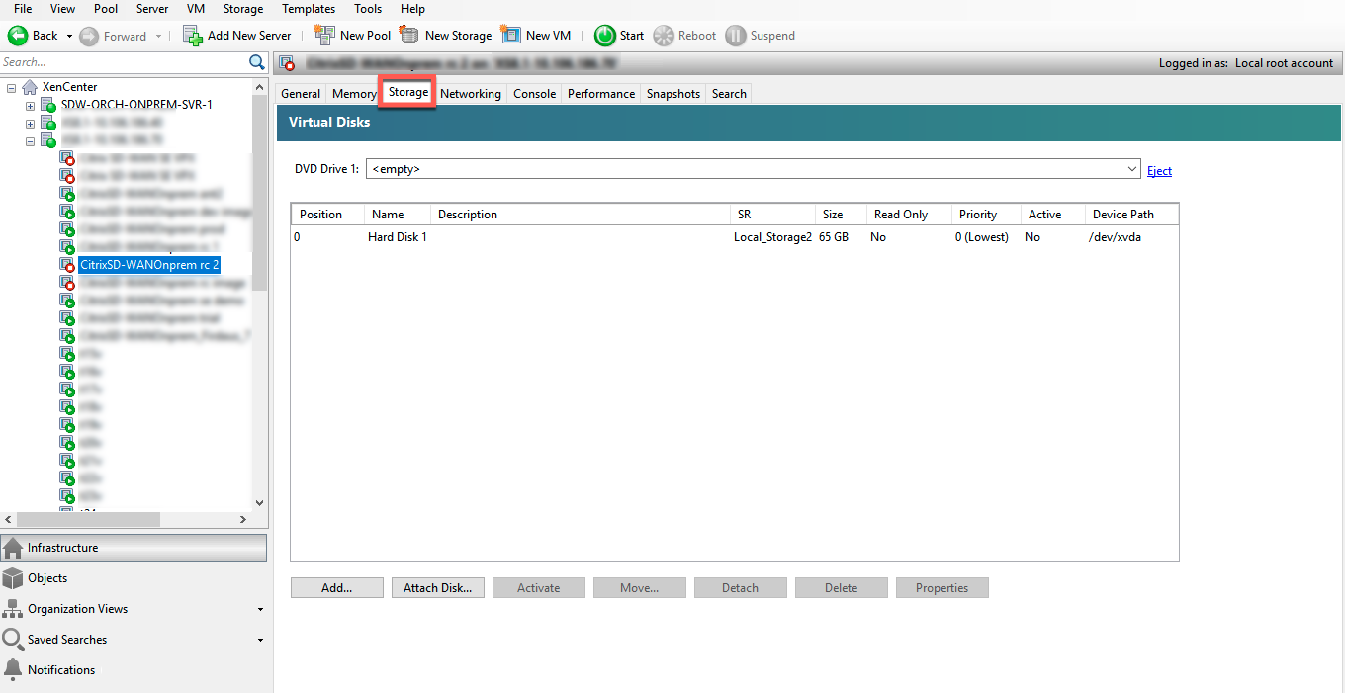
Task: Click the Add... button
Action: [x=337, y=588]
